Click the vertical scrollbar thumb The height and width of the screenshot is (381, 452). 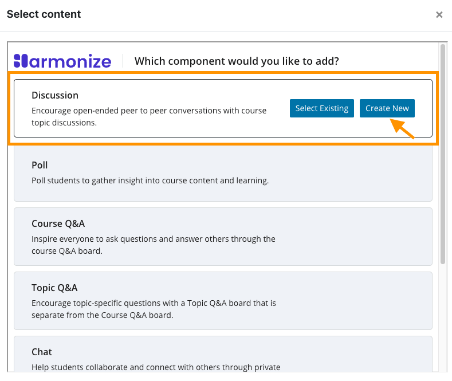point(443,155)
